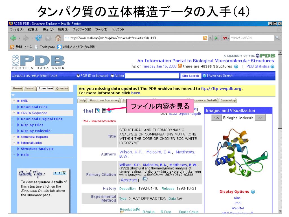Screen dimensions: 289x217
Task: Switch to the Search tab
Action: point(30,88)
